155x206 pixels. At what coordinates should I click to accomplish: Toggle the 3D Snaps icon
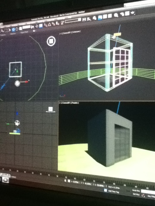click(46, 25)
